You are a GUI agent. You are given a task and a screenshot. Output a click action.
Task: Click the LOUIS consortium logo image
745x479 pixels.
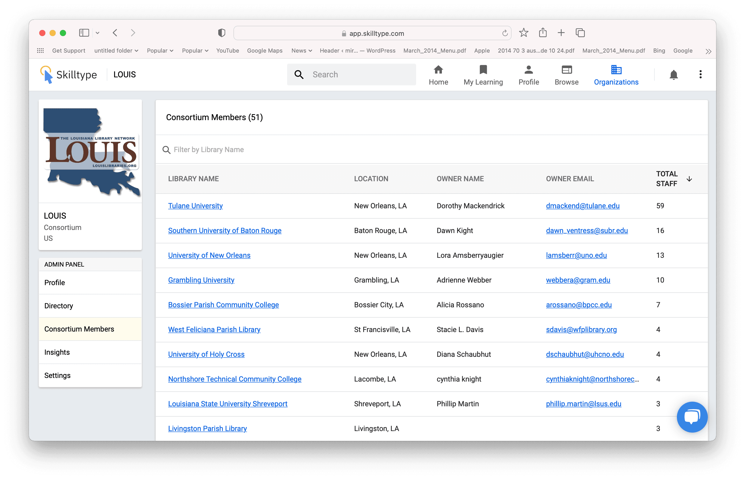(x=91, y=152)
